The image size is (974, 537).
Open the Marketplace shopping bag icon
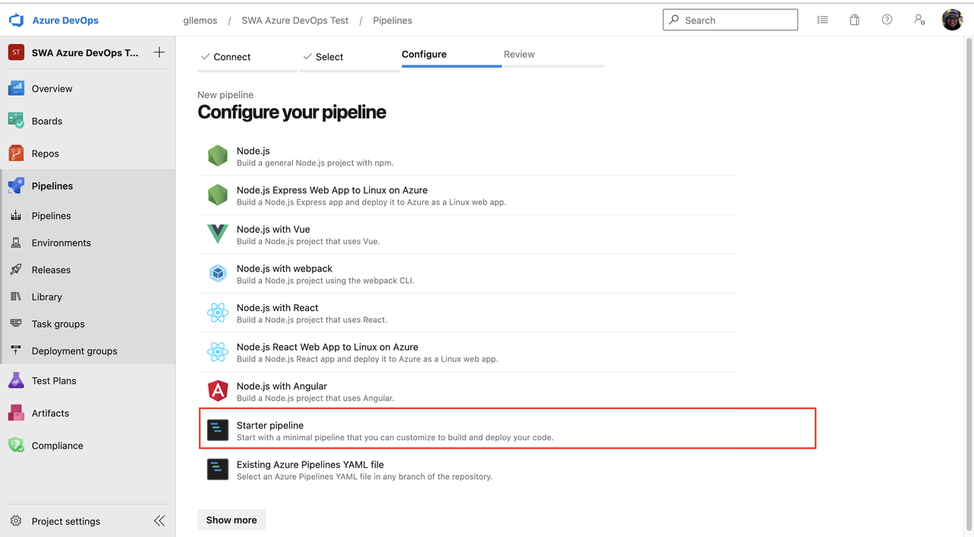pos(855,20)
